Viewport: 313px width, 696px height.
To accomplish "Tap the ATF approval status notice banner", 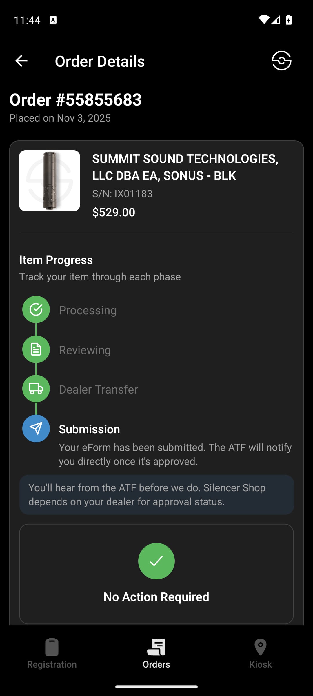I will coord(156,494).
